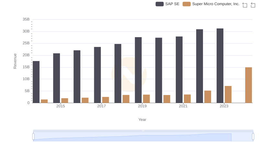Click the SAP SE bar for 2015

click(x=56, y=78)
